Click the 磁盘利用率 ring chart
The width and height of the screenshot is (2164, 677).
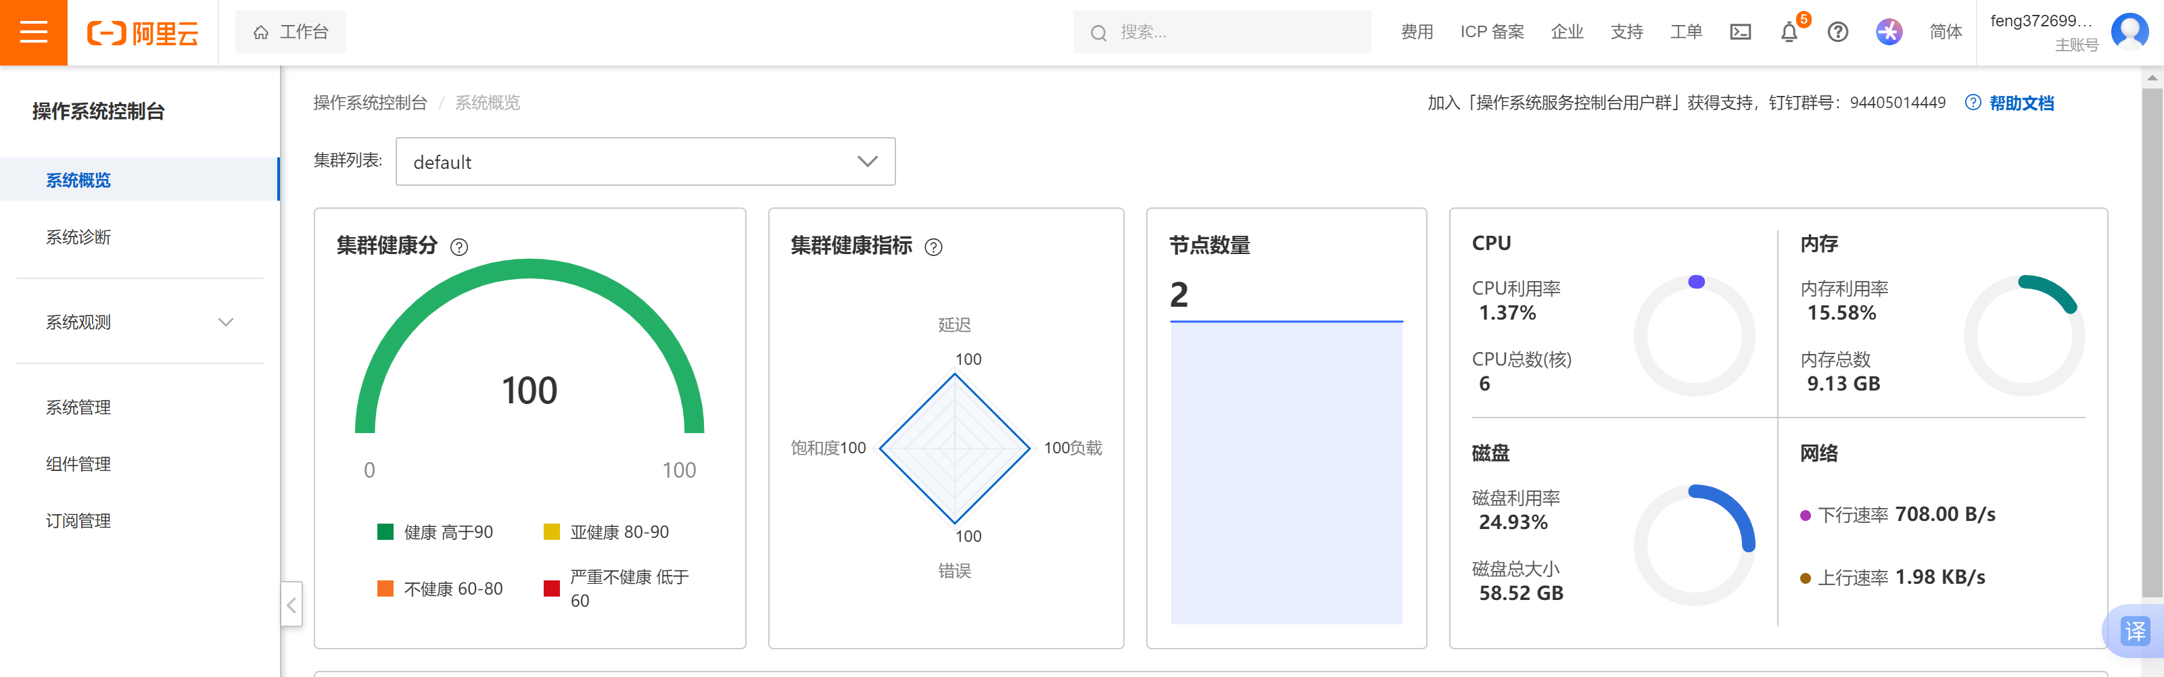click(x=1695, y=545)
